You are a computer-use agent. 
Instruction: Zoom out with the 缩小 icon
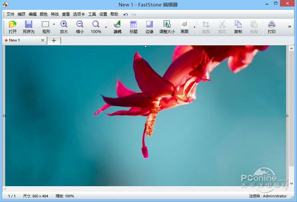(x=80, y=27)
